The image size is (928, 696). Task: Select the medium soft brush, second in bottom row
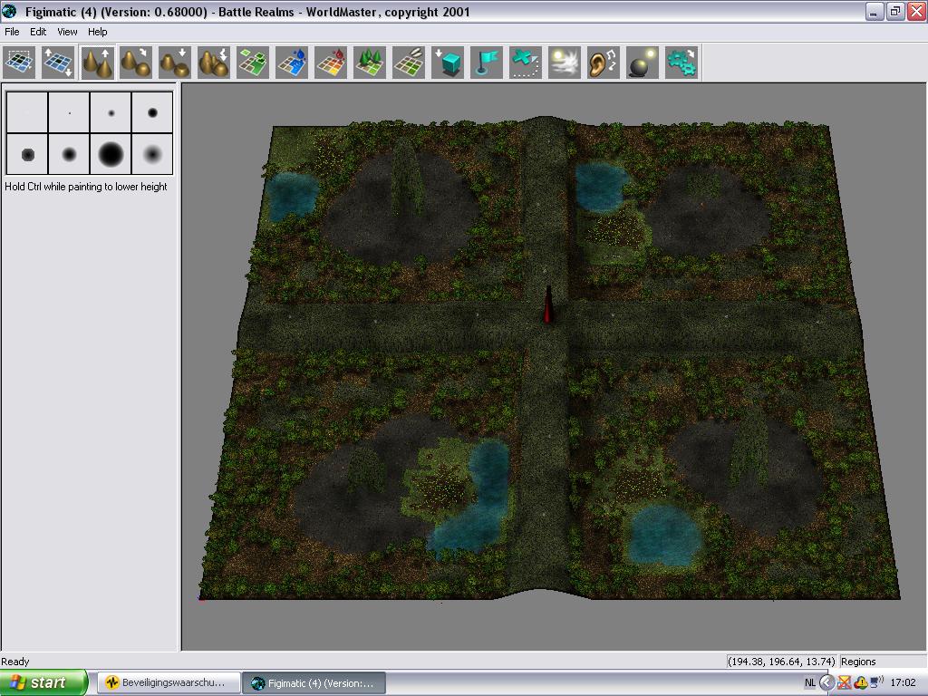click(69, 154)
